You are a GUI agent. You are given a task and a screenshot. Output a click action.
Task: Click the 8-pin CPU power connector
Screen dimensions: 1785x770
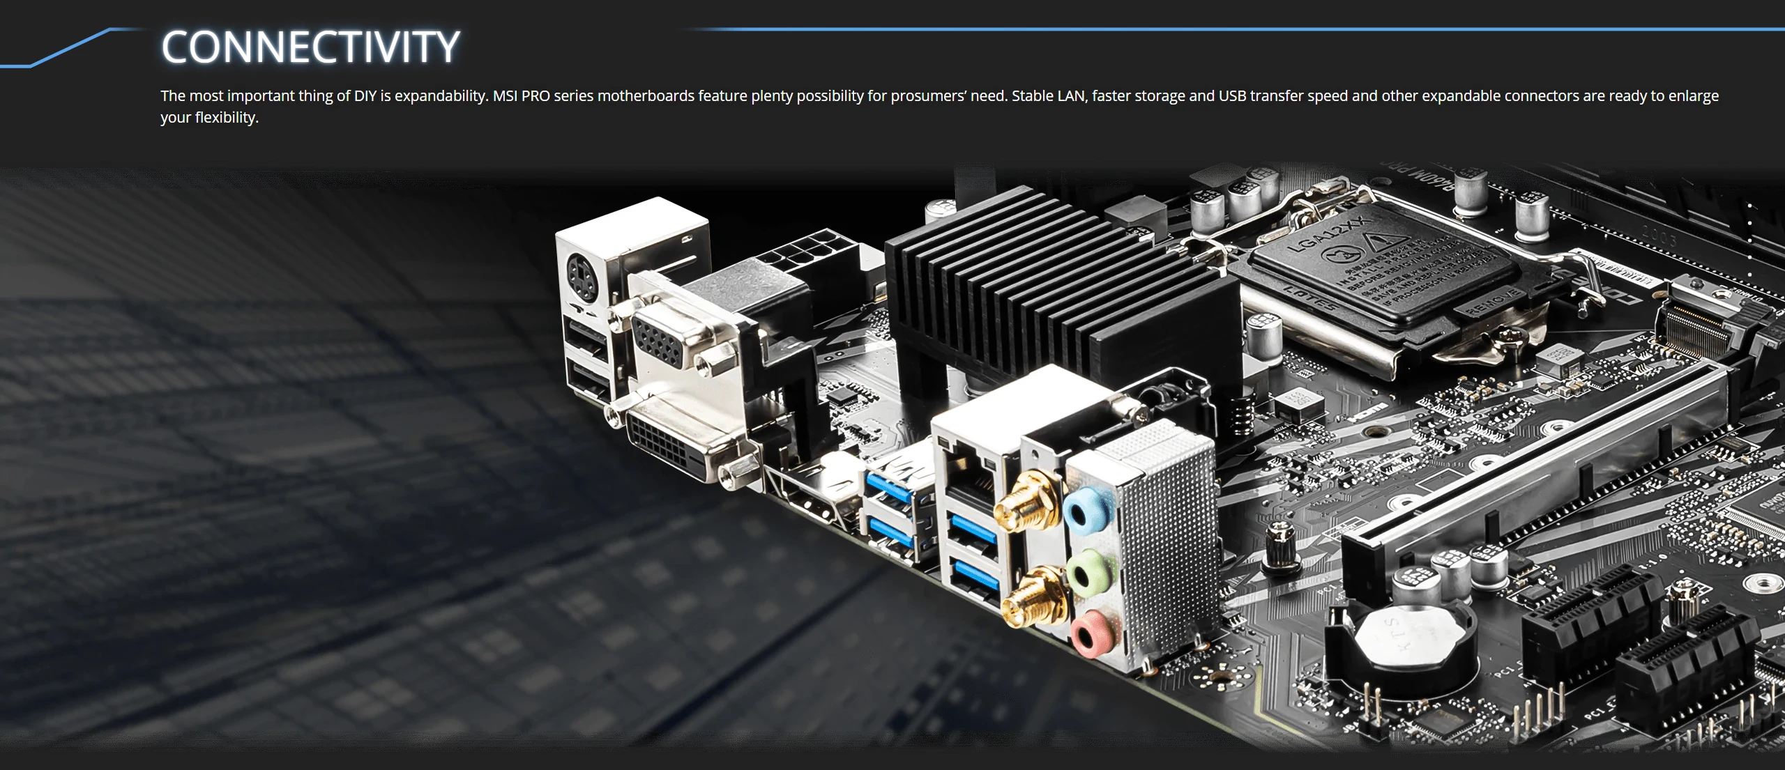pyautogui.click(x=809, y=251)
